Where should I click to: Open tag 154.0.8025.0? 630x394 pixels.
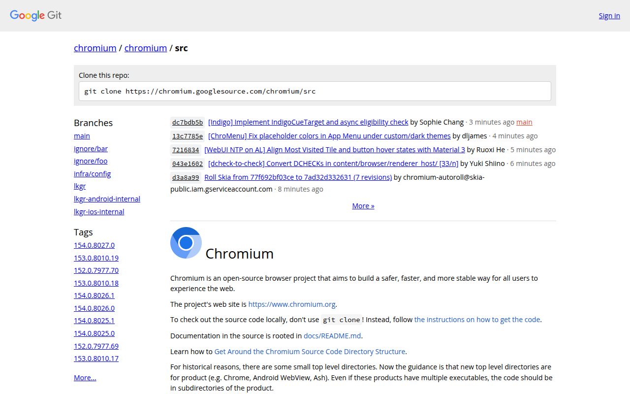[x=94, y=333]
